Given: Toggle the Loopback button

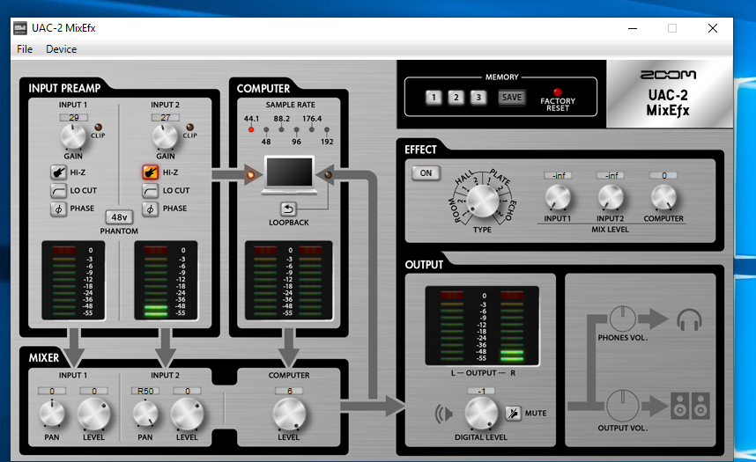Looking at the screenshot, I should pos(288,209).
